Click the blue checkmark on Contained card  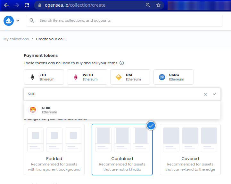(x=151, y=126)
